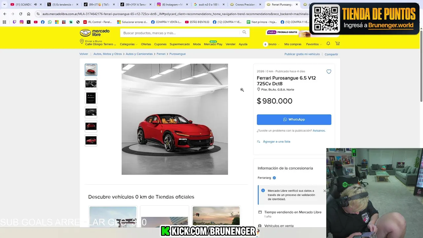The image size is (423, 238).
Task: Click the browser home button
Action: click(x=29, y=14)
